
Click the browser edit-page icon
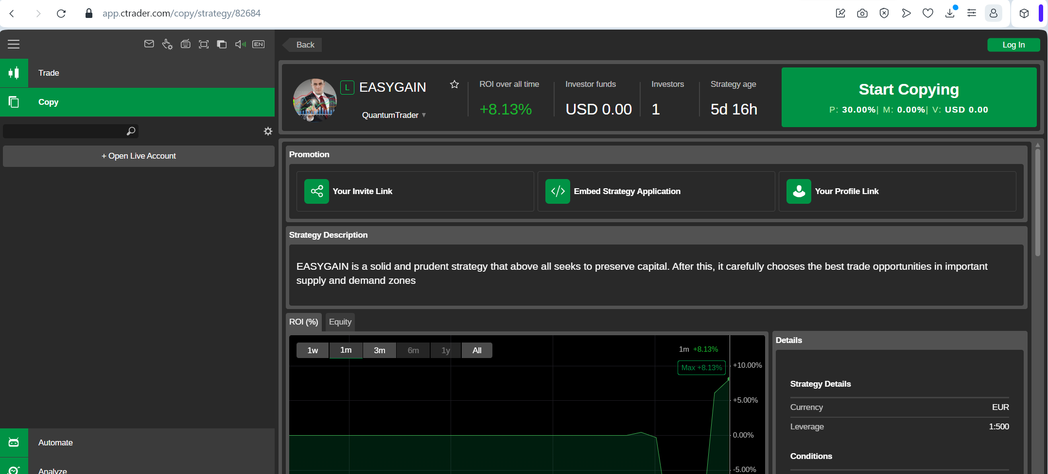pos(840,14)
